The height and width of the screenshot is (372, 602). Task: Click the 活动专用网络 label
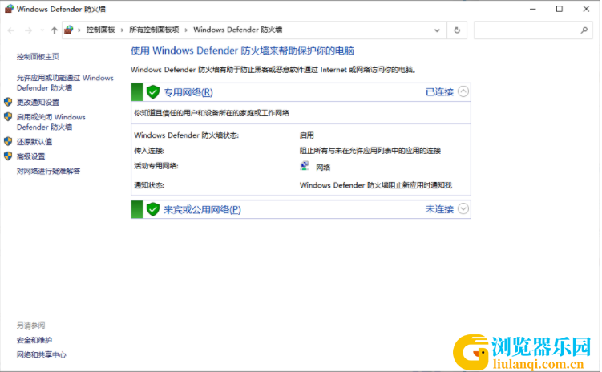coord(156,166)
